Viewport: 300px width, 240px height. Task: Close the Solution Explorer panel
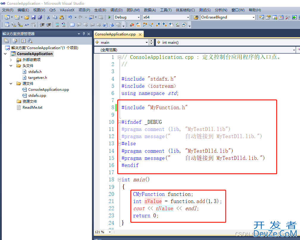89,34
